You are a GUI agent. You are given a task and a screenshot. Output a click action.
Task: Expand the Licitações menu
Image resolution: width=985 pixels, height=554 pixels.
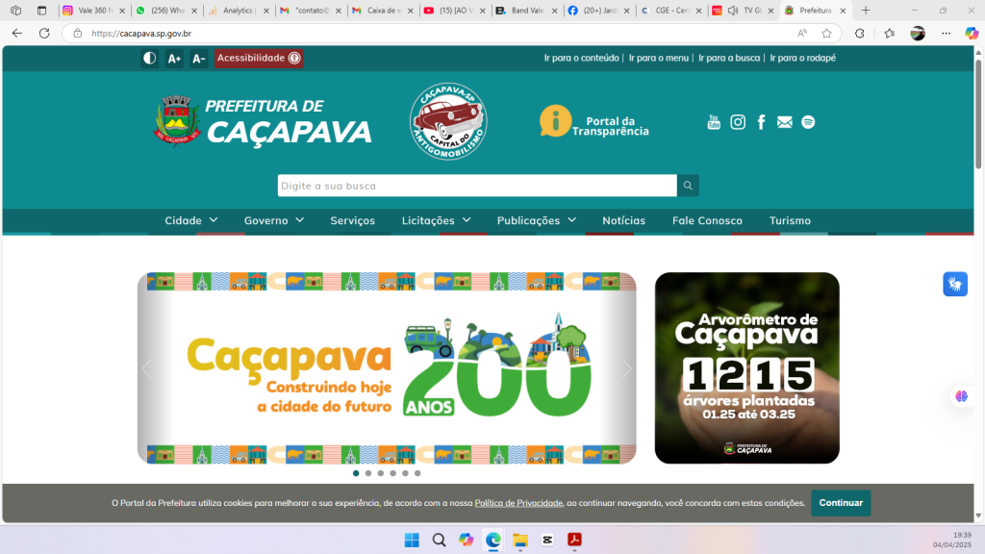point(436,220)
